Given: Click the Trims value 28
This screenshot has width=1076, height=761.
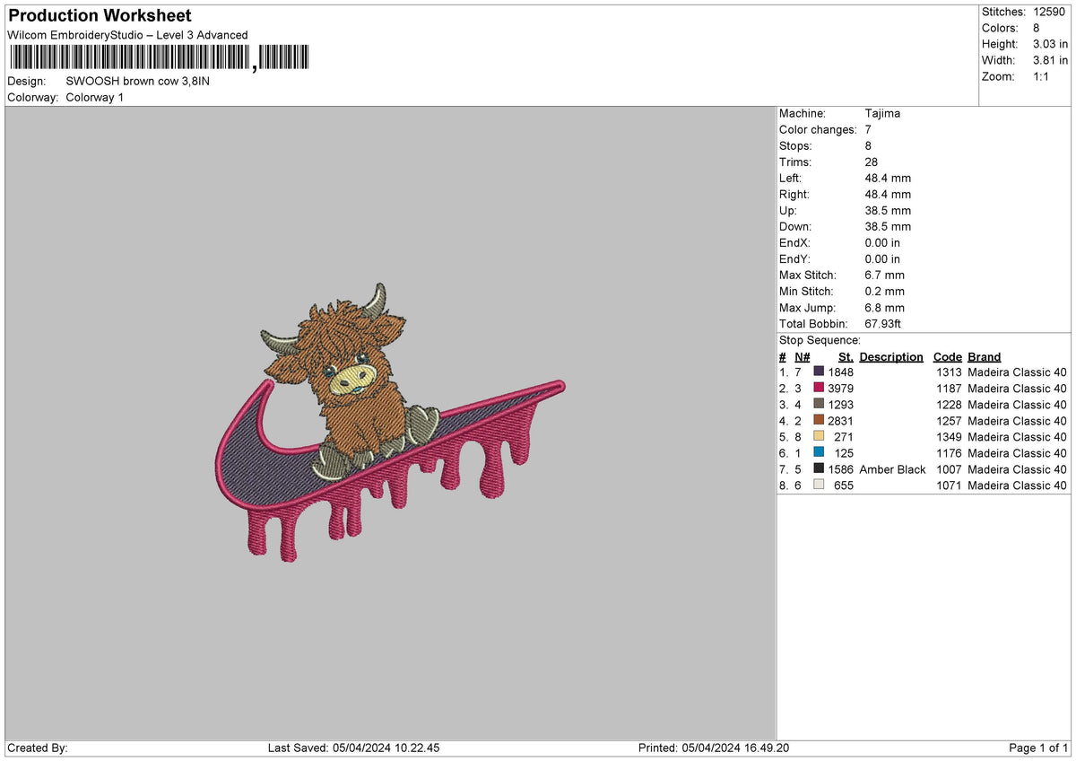Looking at the screenshot, I should (872, 162).
